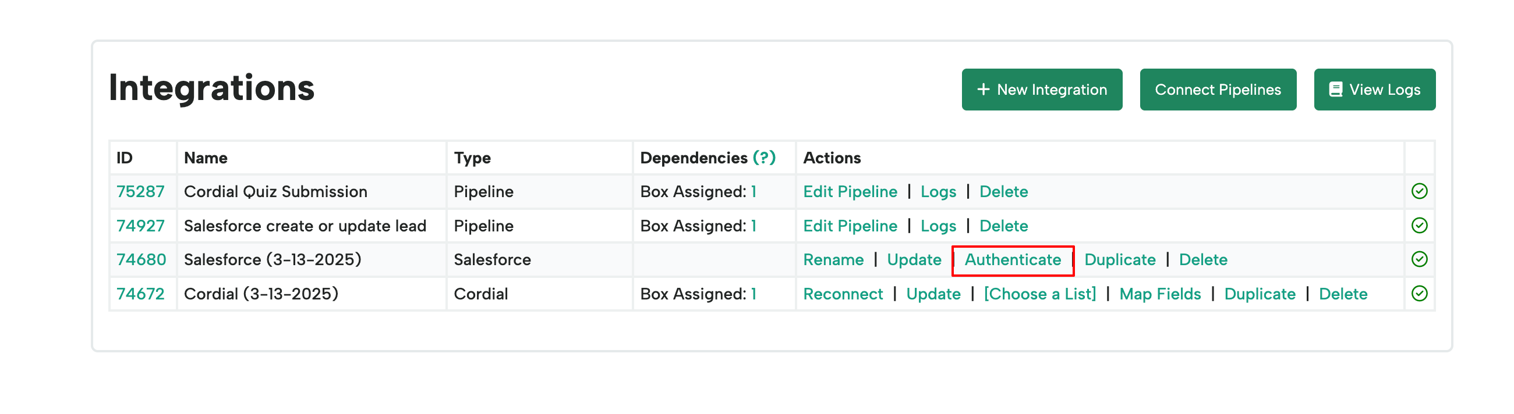Viewport: 1514px width, 414px height.
Task: Select the name text Salesforce (3-13-2025)
Action: 272,259
